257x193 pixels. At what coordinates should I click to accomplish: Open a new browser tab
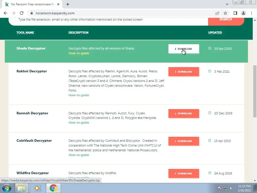(x=68, y=4)
